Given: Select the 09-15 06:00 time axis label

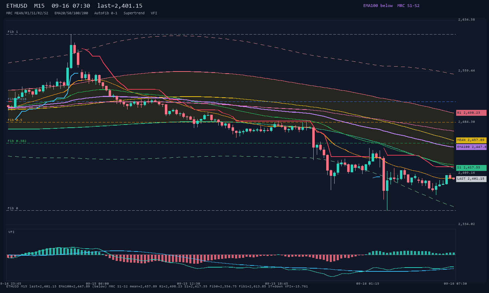Looking at the screenshot, I should pos(97,284).
